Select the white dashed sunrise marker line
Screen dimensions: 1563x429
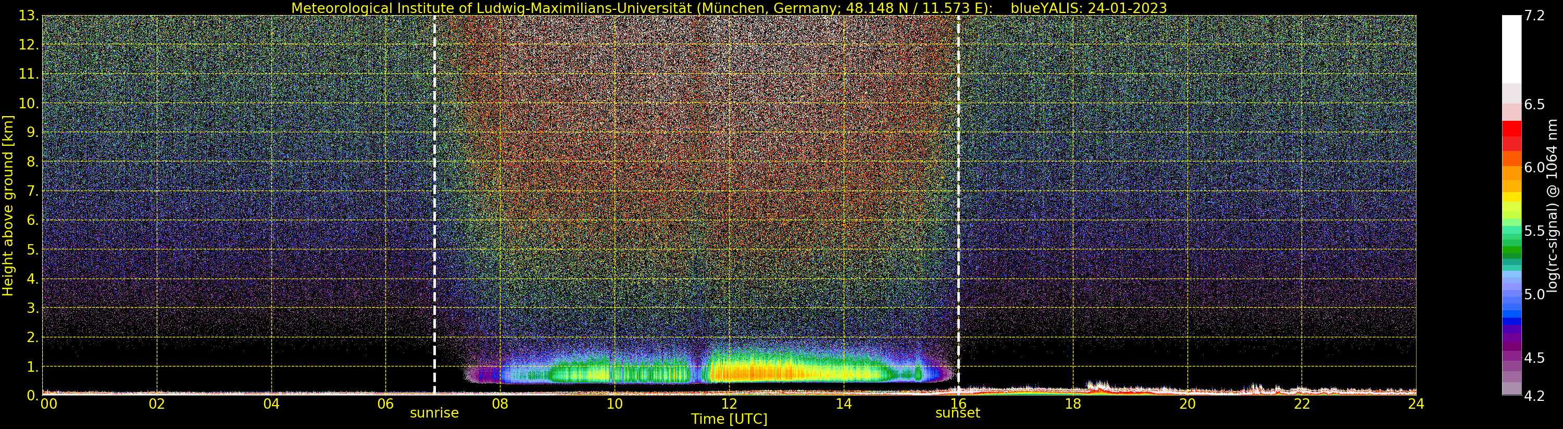pyautogui.click(x=434, y=205)
